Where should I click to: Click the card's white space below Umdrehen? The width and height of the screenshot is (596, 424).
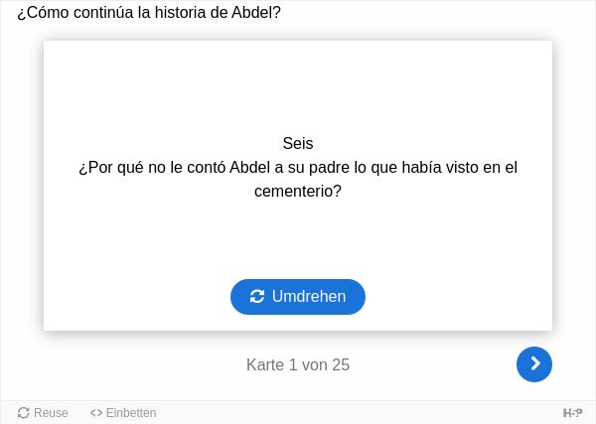click(298, 323)
